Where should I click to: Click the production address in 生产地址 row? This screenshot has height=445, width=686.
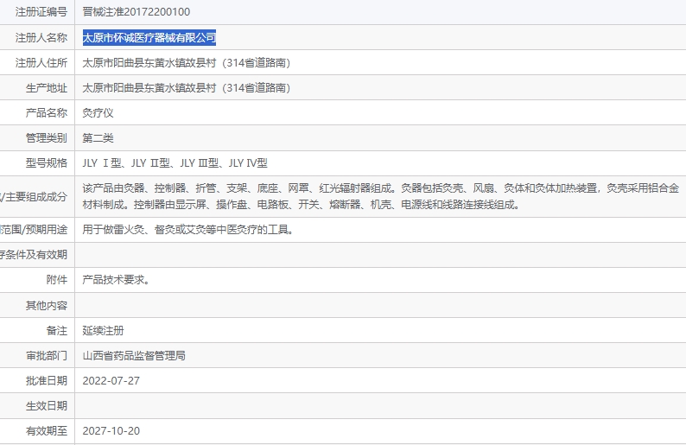click(x=187, y=88)
